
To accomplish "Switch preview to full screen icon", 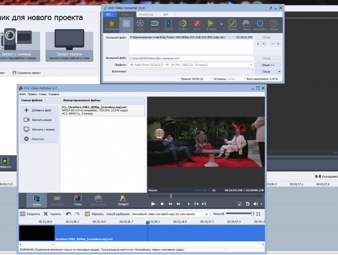I will click(x=240, y=204).
